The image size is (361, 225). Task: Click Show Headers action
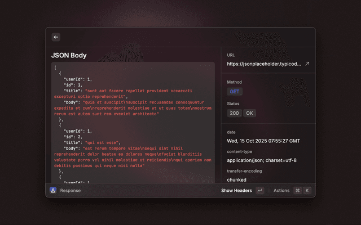236,191
